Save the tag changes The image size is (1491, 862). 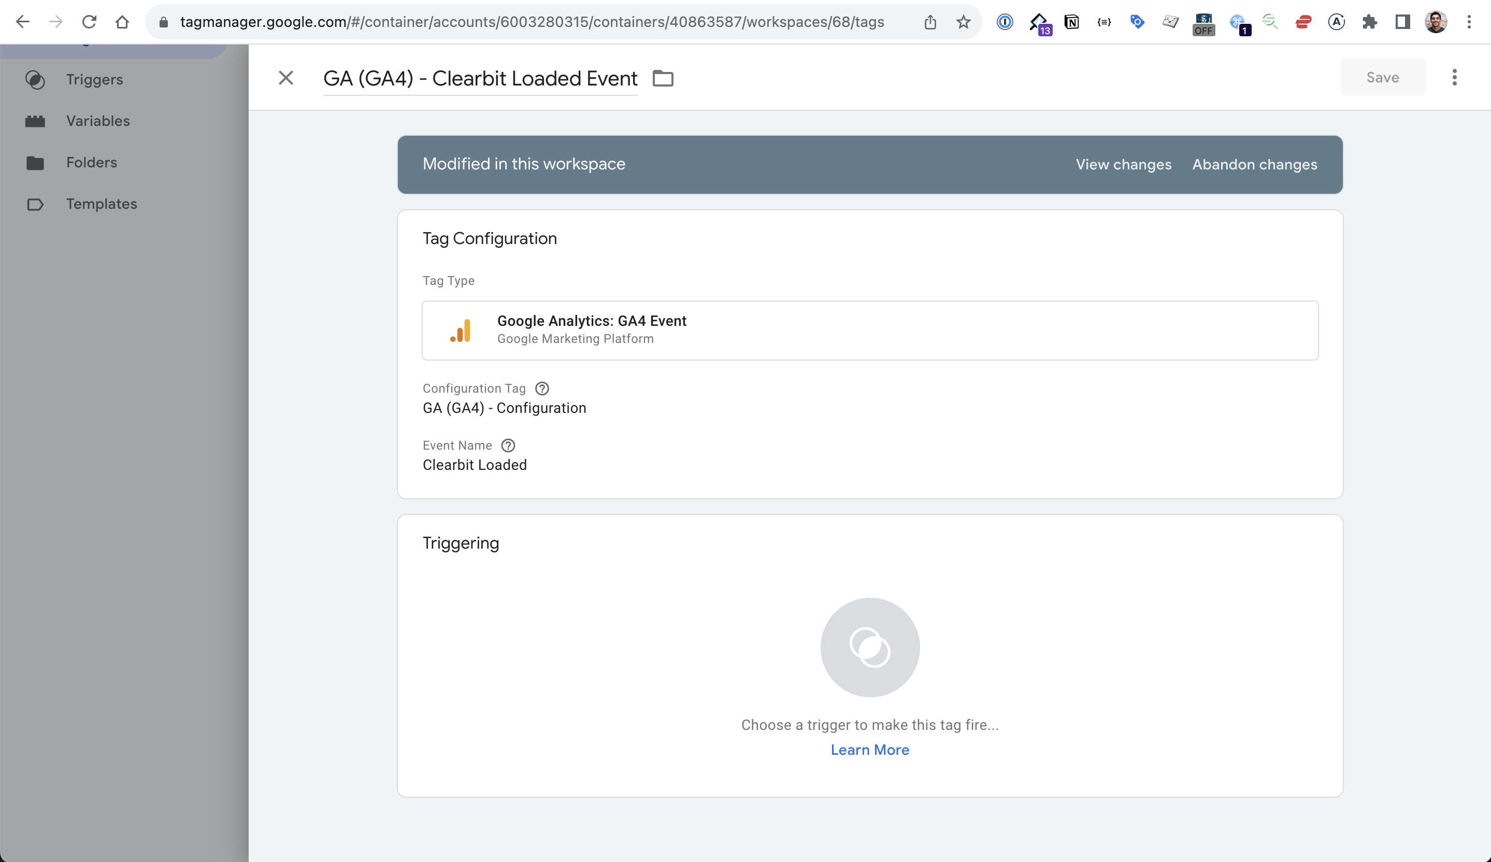pos(1382,77)
